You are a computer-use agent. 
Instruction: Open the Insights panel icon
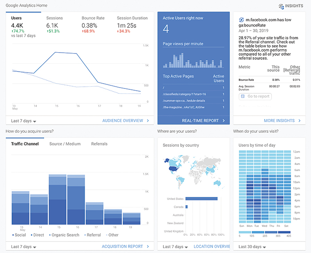(x=281, y=6)
